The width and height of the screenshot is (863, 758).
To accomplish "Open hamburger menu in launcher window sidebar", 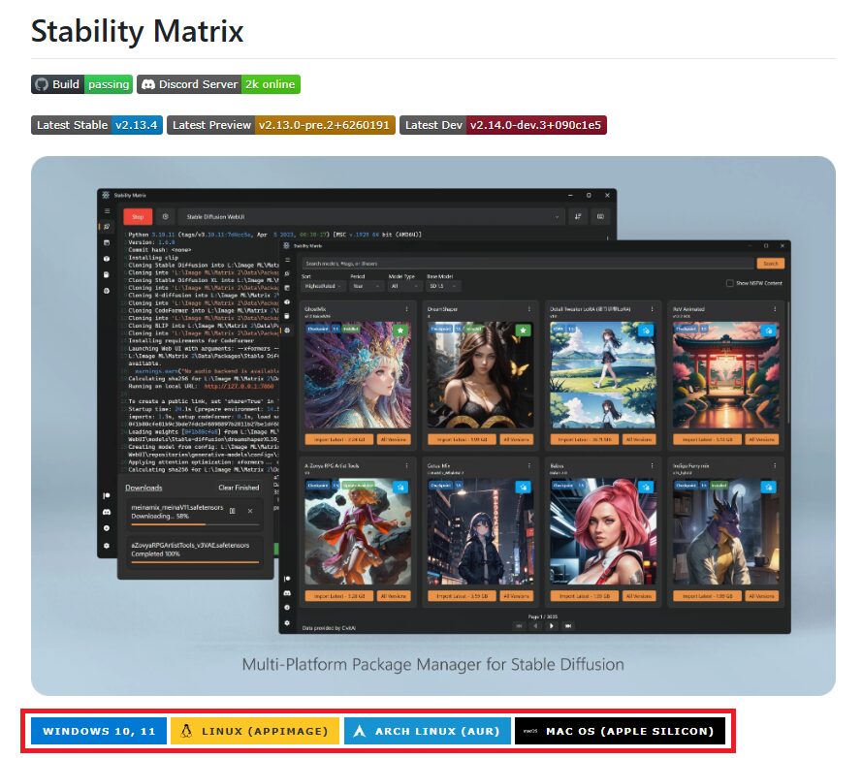I will pyautogui.click(x=108, y=211).
